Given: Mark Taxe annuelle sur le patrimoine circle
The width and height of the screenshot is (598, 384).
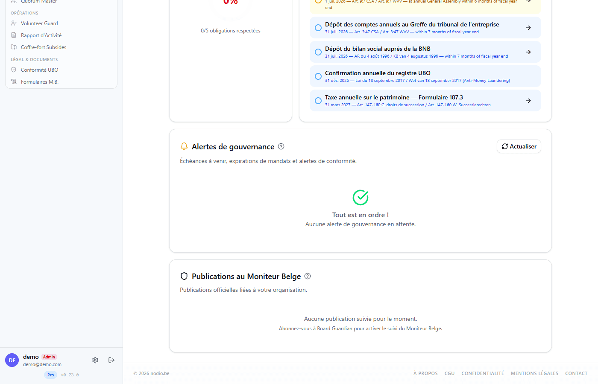Looking at the screenshot, I should point(318,101).
